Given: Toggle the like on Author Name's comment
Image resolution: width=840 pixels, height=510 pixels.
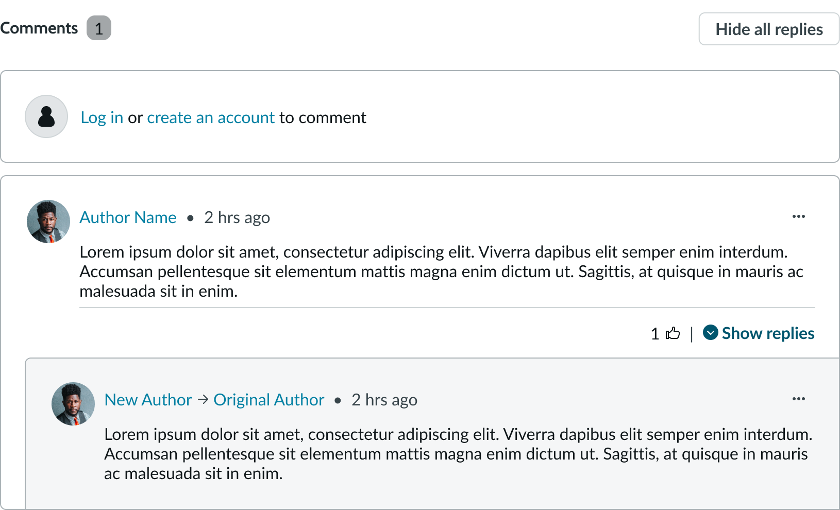Looking at the screenshot, I should [x=673, y=334].
